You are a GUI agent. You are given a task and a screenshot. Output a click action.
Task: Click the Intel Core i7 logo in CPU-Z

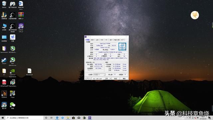122,46
